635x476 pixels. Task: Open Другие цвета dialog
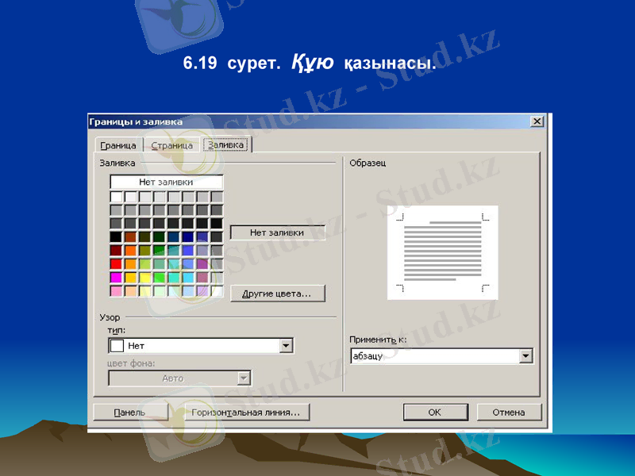tap(279, 293)
